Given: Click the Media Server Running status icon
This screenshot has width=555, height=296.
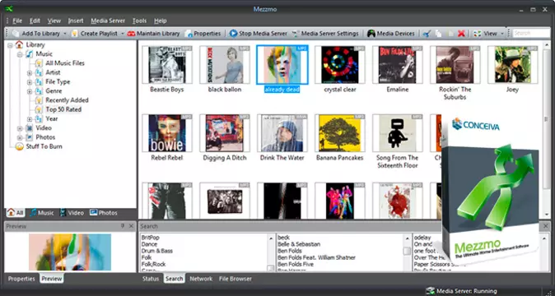Looking at the screenshot, I should point(430,291).
